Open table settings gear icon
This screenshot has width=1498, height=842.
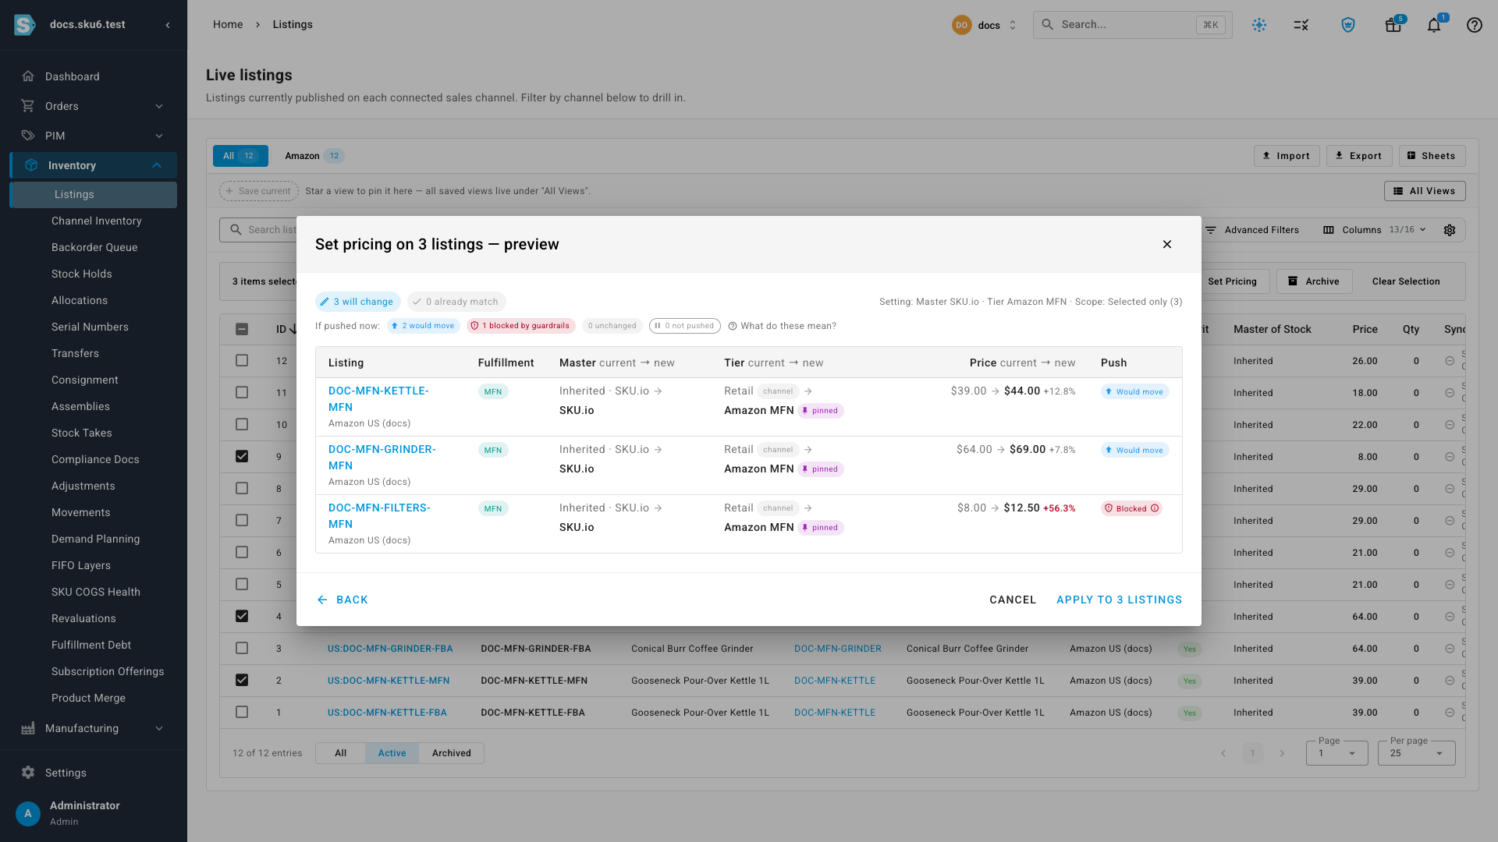(x=1450, y=230)
